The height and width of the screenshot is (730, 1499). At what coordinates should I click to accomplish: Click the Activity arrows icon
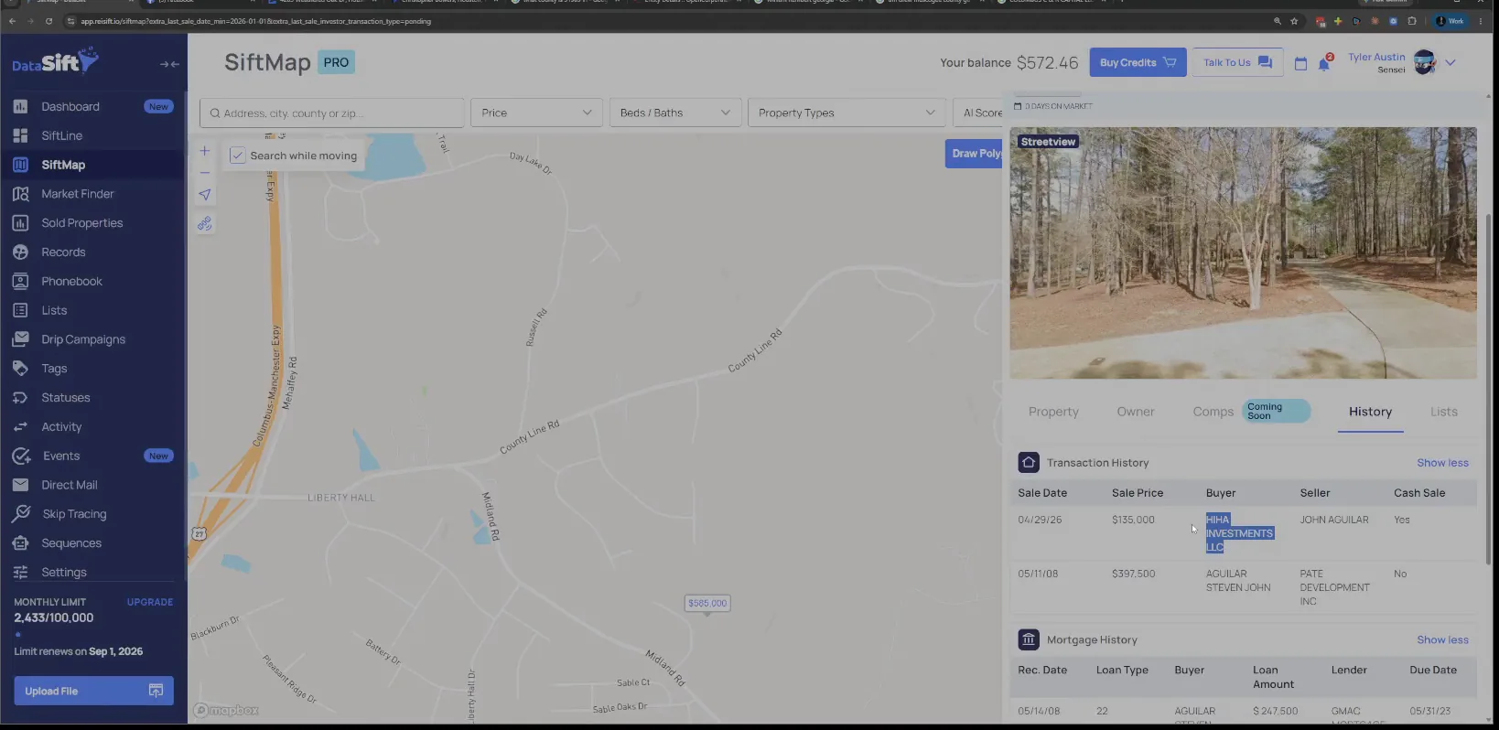[20, 427]
